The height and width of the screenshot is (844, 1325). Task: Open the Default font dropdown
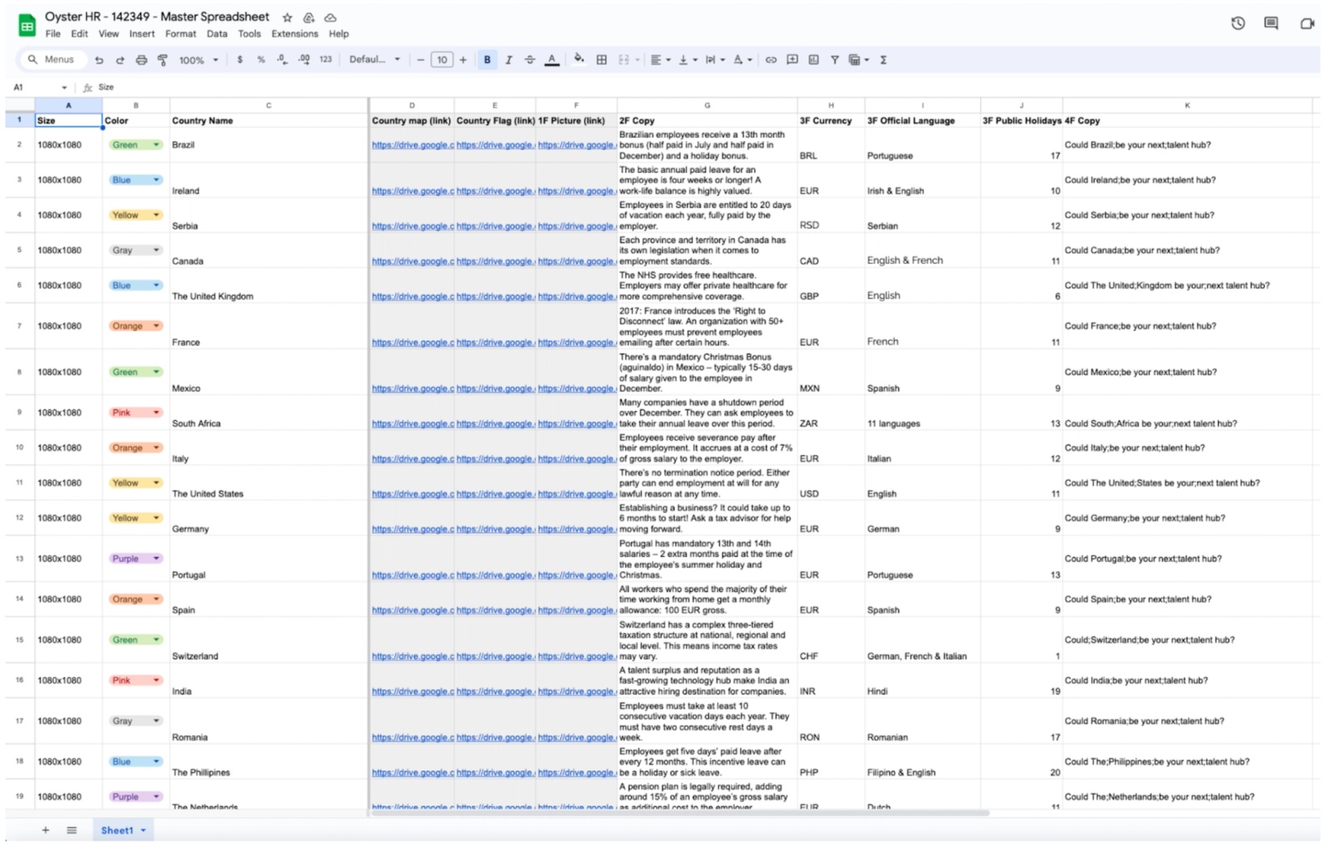pos(375,60)
